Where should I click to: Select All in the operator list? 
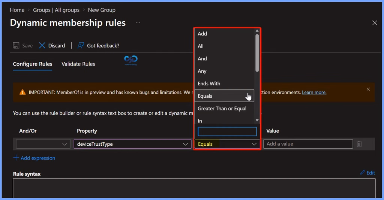pos(224,46)
